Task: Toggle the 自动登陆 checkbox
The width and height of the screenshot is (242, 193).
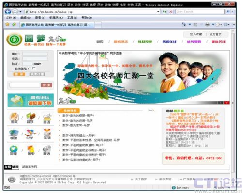Action: pos(33,69)
